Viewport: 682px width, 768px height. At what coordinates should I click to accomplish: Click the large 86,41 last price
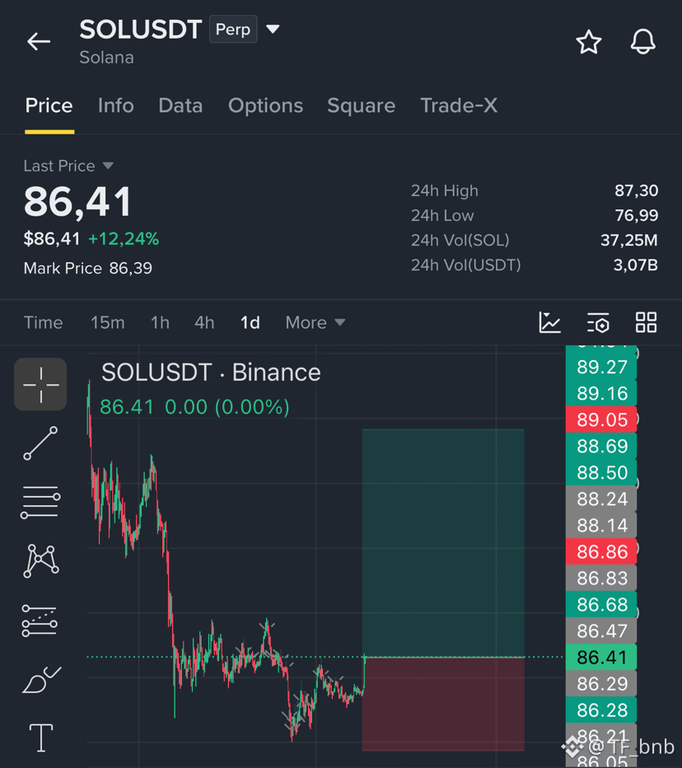[77, 201]
